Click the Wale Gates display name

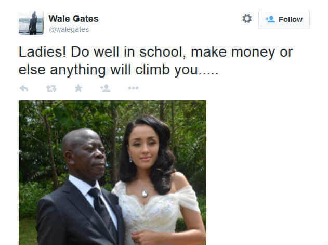73,19
